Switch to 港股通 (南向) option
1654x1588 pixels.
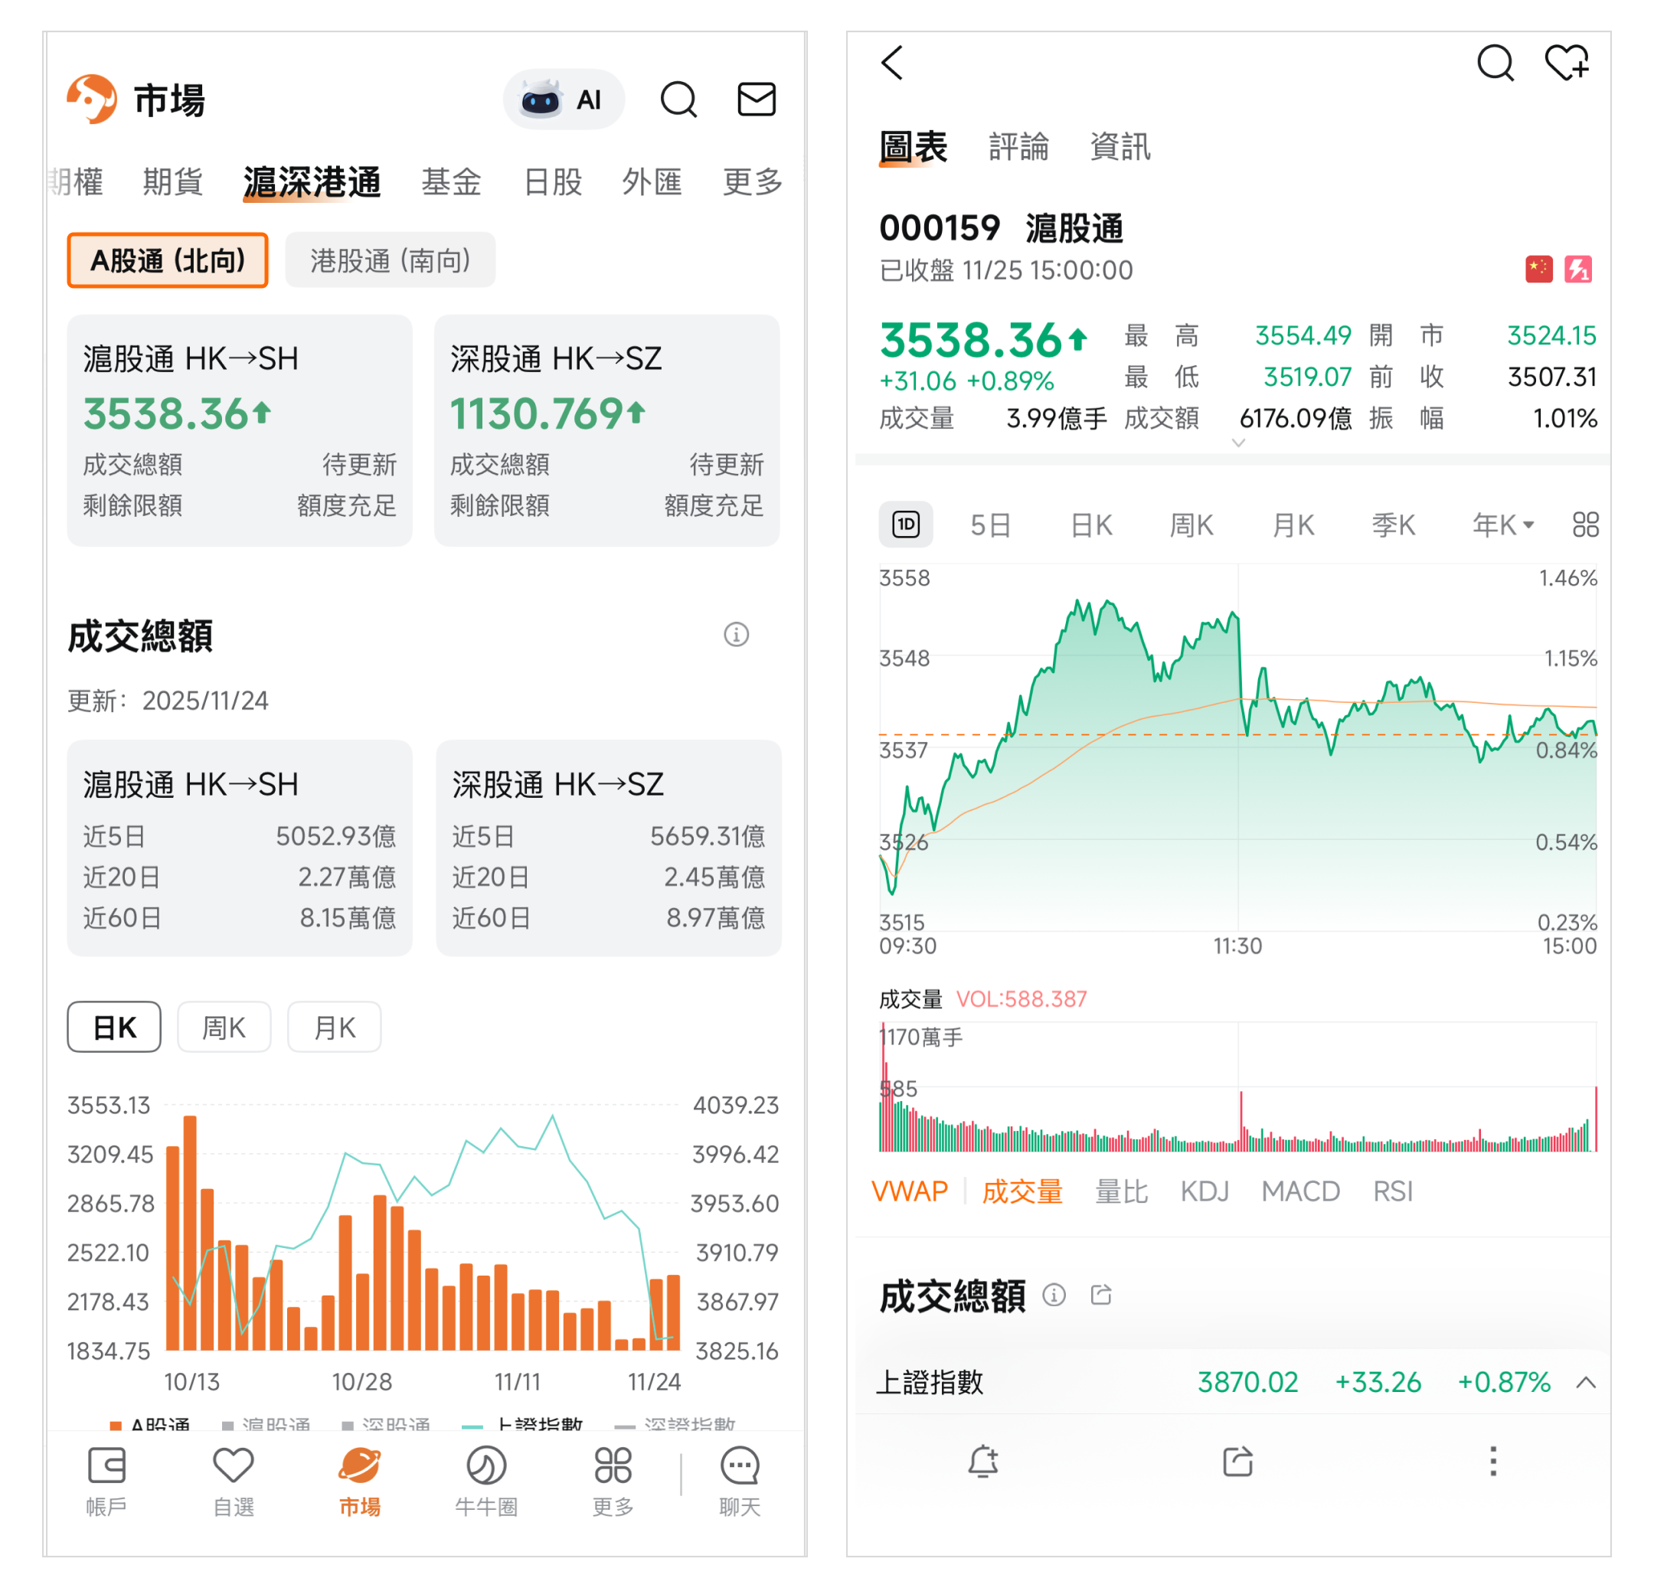pos(390,261)
